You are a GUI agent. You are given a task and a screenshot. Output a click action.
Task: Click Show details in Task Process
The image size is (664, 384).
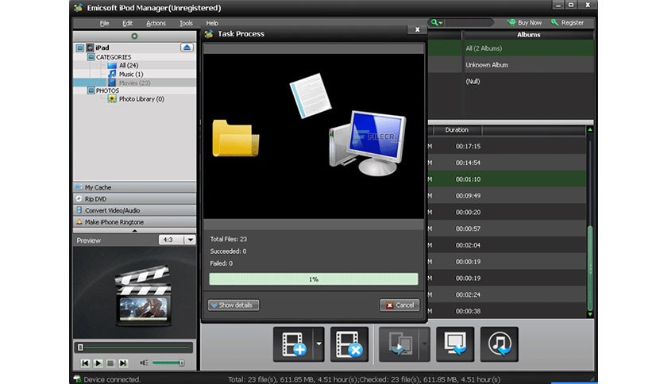234,305
